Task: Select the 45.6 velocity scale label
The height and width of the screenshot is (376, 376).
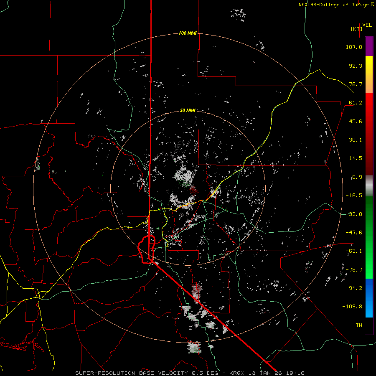Action: pyautogui.click(x=356, y=121)
